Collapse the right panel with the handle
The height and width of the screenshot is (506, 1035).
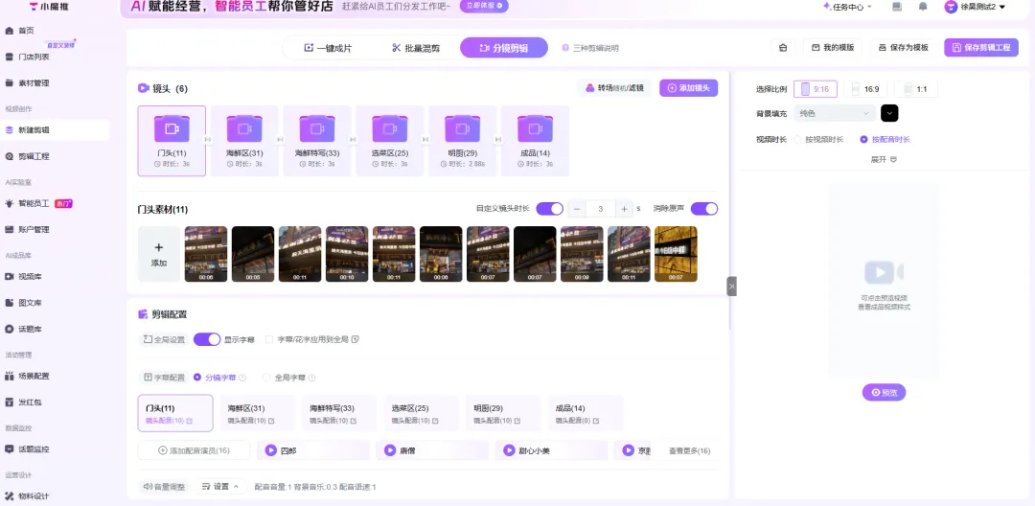(x=731, y=286)
